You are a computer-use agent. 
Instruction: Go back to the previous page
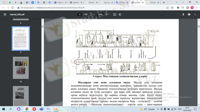click(x=3, y=8)
